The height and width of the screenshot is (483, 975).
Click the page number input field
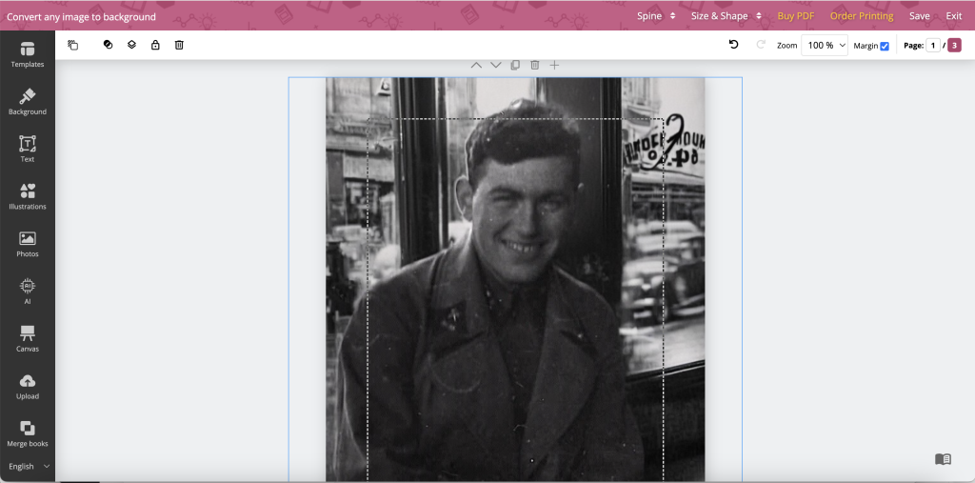click(933, 46)
